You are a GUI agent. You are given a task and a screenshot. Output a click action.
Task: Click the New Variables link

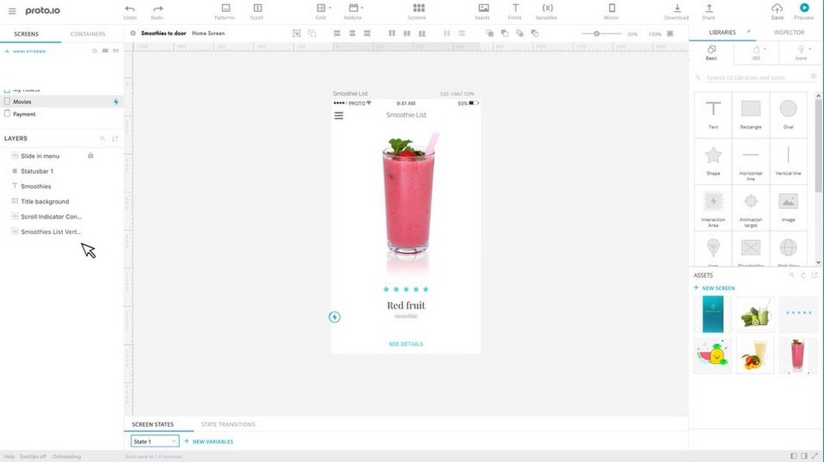pyautogui.click(x=212, y=442)
